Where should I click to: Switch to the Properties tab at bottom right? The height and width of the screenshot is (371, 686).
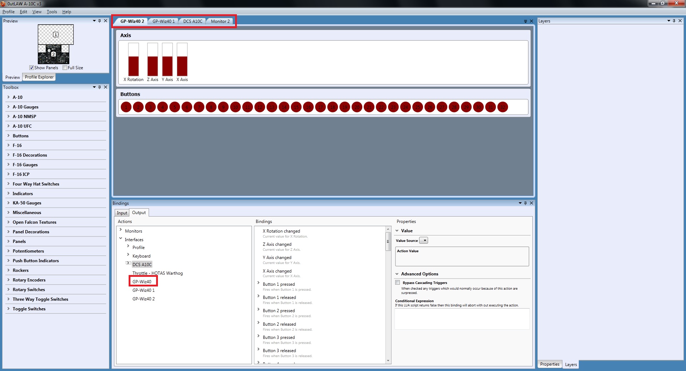pos(550,364)
